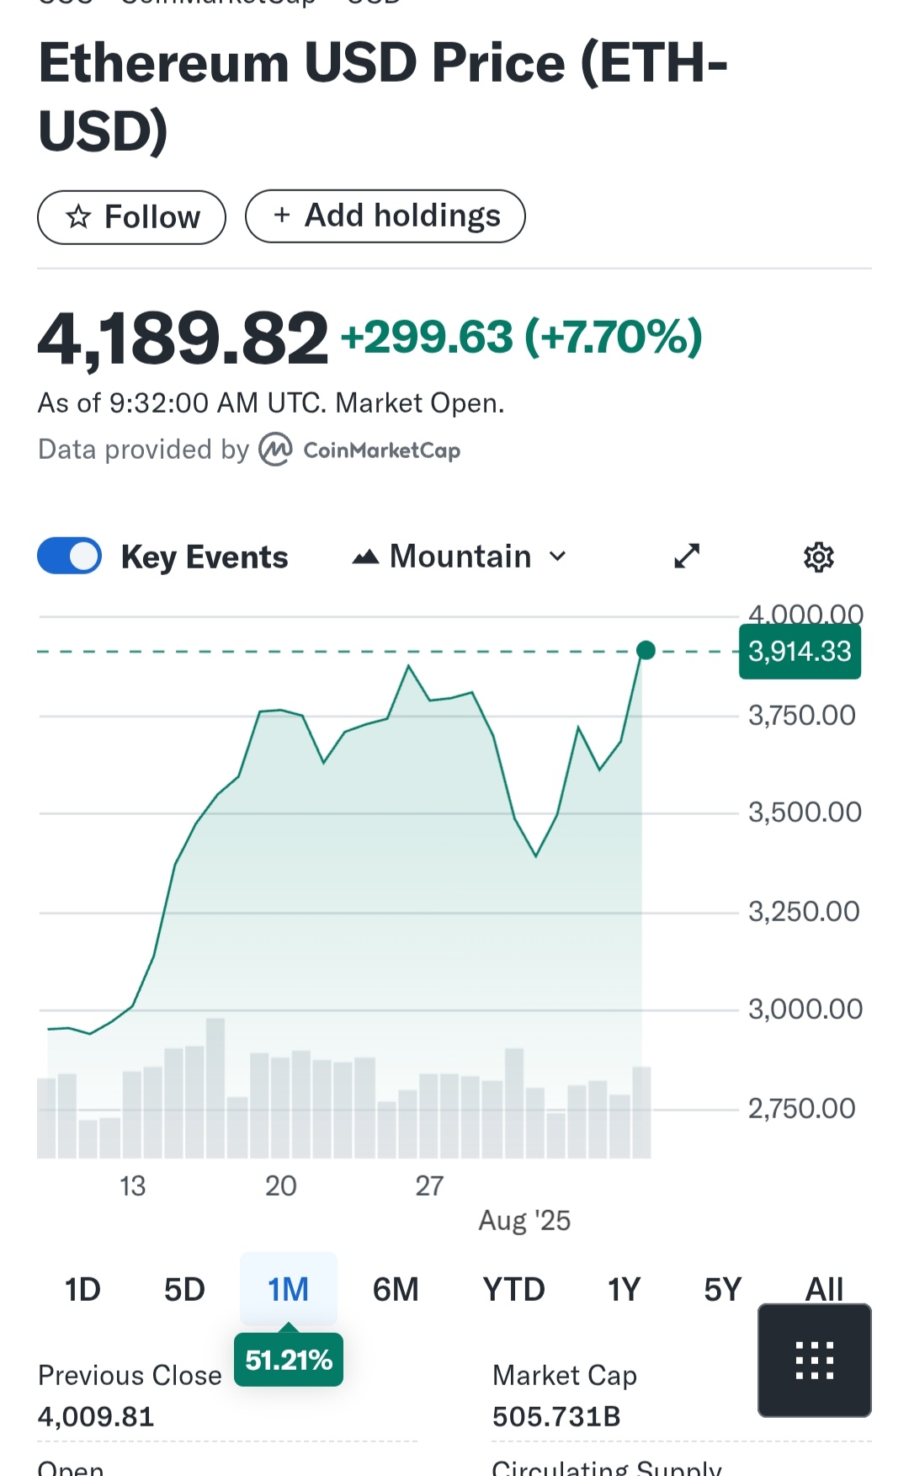
Task: Tap the CoinMarketCap logo
Action: (x=360, y=450)
